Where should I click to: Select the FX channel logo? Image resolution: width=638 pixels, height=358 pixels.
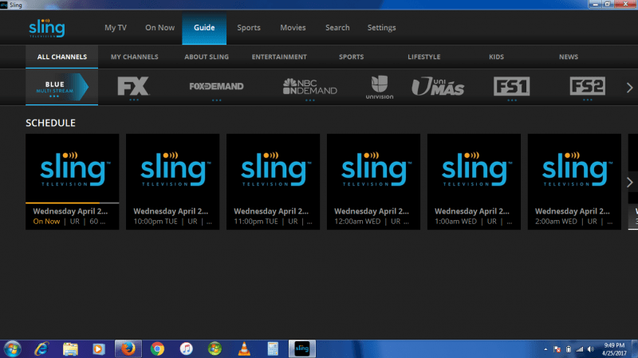pyautogui.click(x=133, y=87)
